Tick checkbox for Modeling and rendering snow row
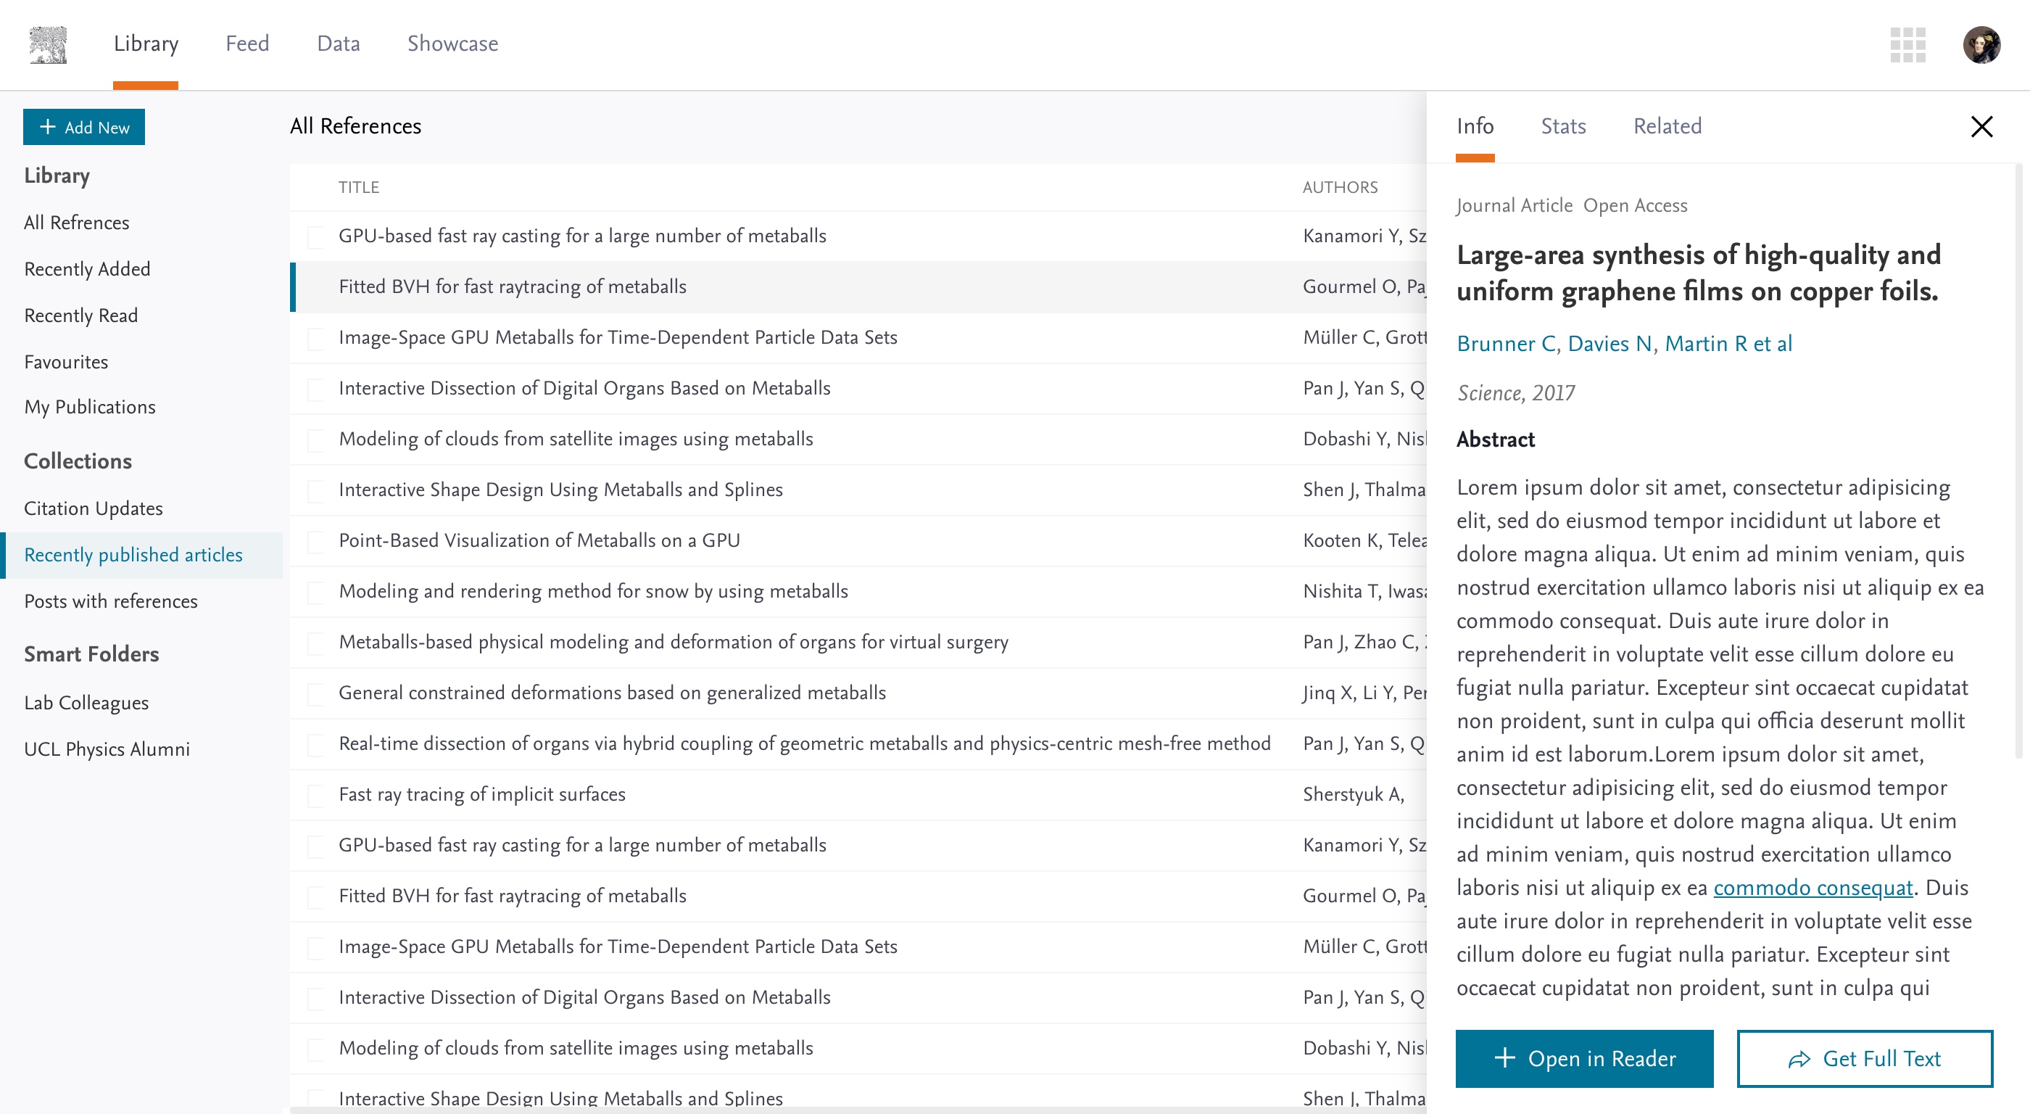Viewport: 2030px width, 1114px height. point(315,592)
